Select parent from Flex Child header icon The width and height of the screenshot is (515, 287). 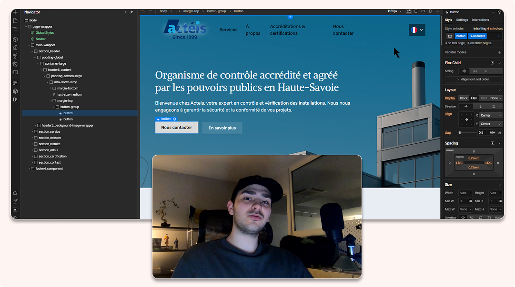[x=492, y=63]
